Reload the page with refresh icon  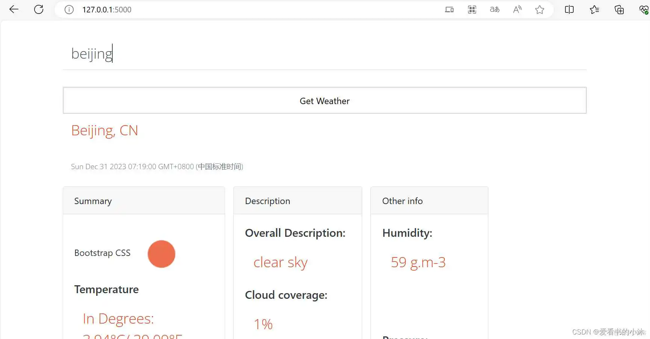point(39,9)
